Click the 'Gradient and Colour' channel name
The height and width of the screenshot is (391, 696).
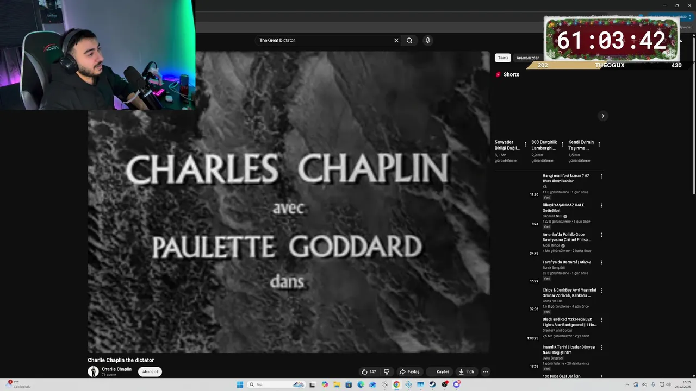pos(557,330)
